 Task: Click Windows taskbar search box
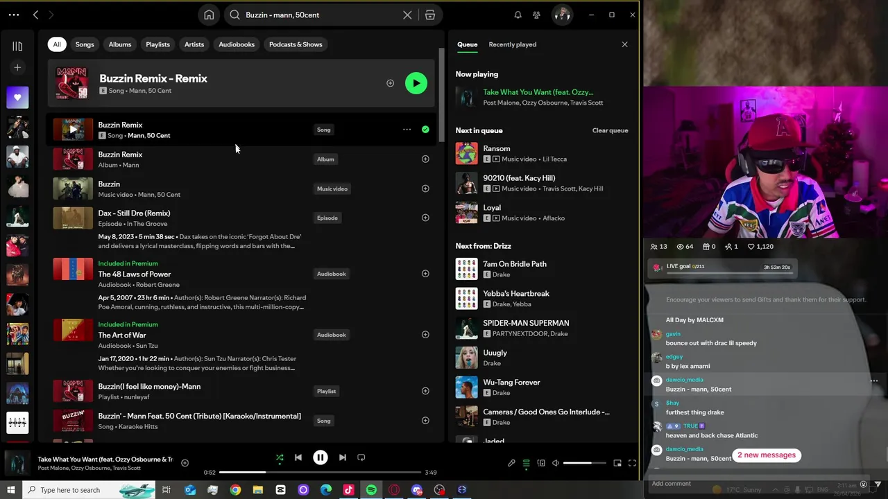point(89,490)
